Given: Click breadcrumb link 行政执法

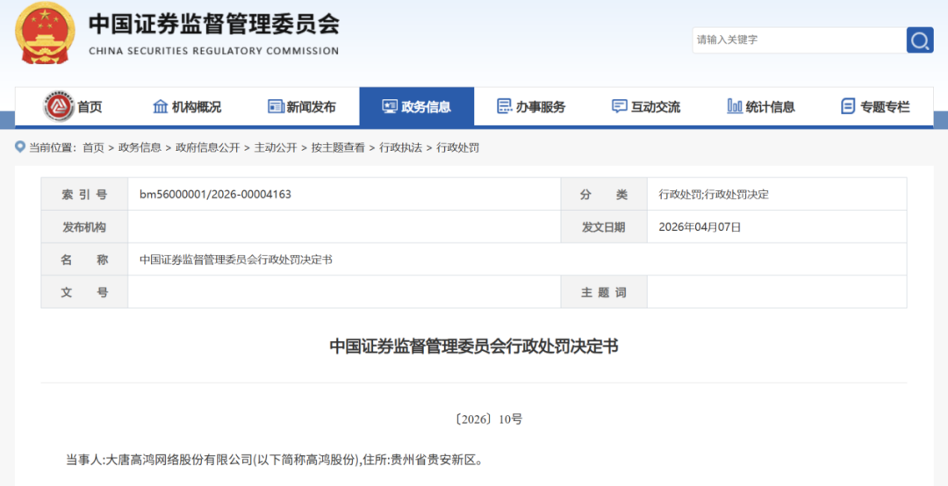Looking at the screenshot, I should point(400,147).
